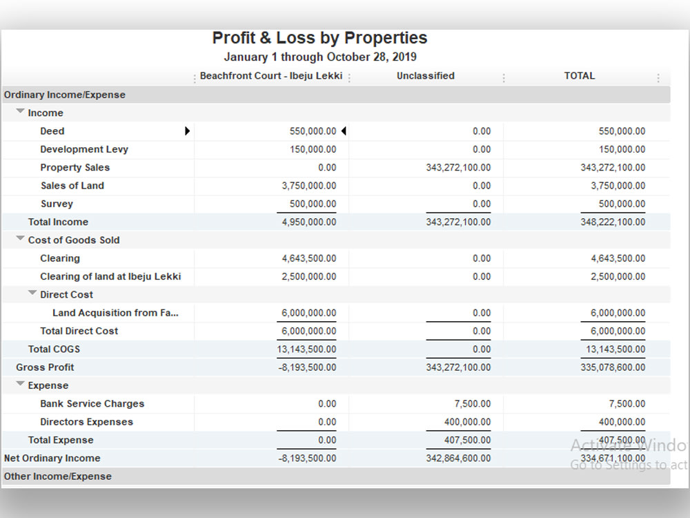Image resolution: width=690 pixels, height=518 pixels.
Task: Click the divider marker next to TOTAL header
Action: [658, 76]
